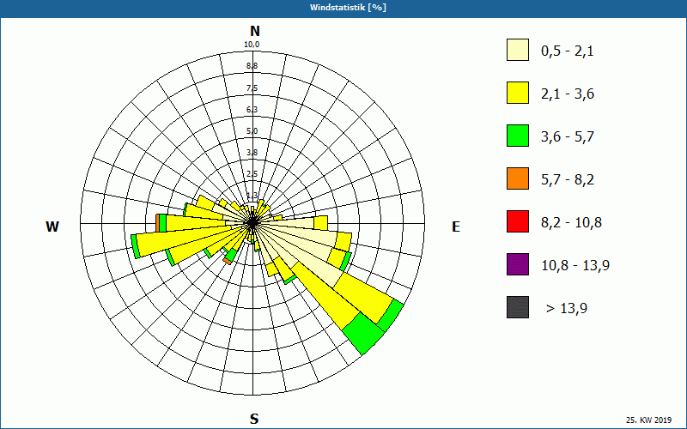Screen dimensions: 687x429
Task: Click the dark gray > 13,9 legend swatch
Action: [x=518, y=307]
